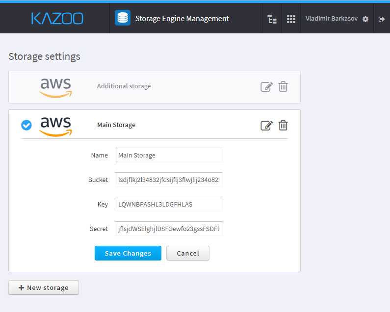Delete the Additional storage entry
The height and width of the screenshot is (312, 390).
click(x=283, y=86)
